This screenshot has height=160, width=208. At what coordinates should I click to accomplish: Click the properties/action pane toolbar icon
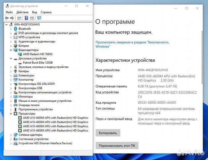32,18
